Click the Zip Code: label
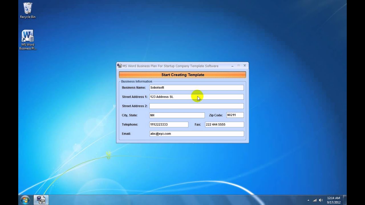 pyautogui.click(x=216, y=115)
